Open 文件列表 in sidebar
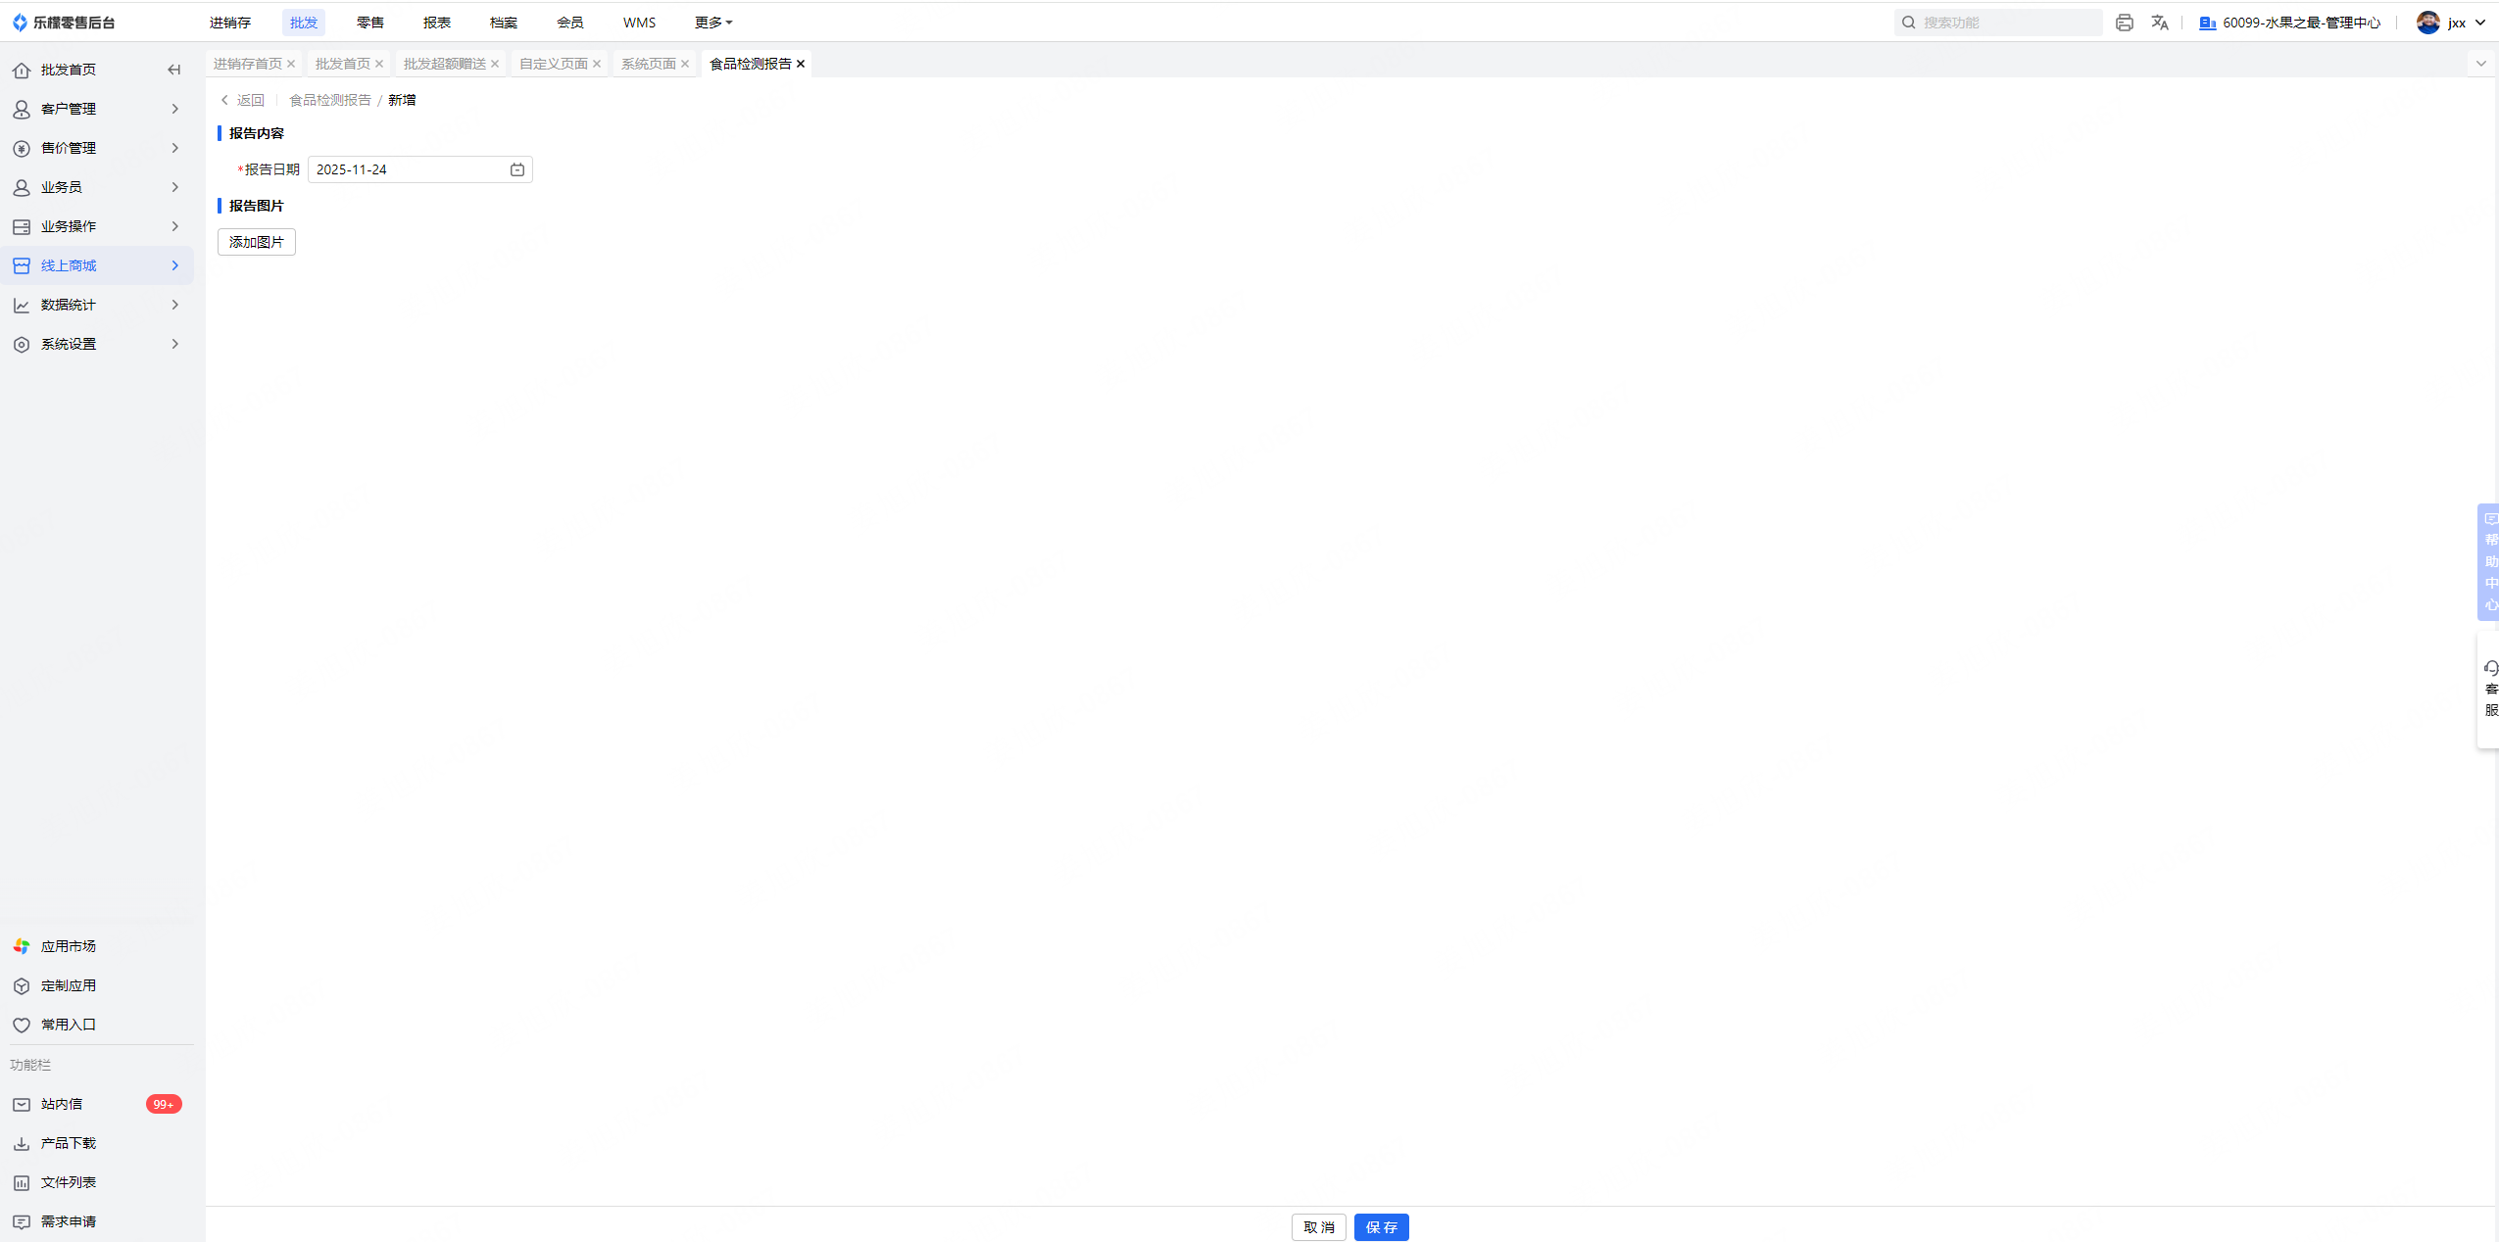Image resolution: width=2499 pixels, height=1242 pixels. [x=68, y=1182]
